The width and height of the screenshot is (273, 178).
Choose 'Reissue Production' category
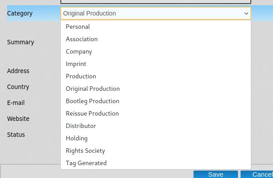[92, 113]
